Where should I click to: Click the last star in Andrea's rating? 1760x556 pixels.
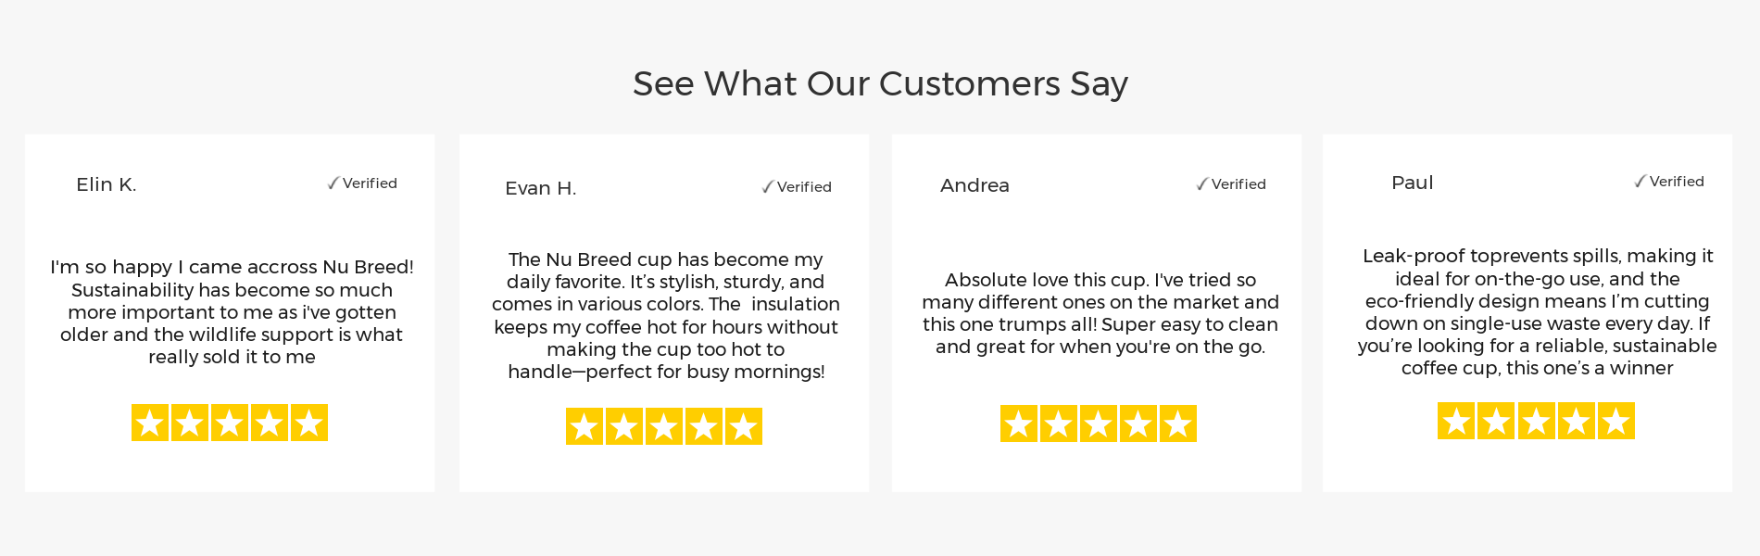pos(1178,424)
